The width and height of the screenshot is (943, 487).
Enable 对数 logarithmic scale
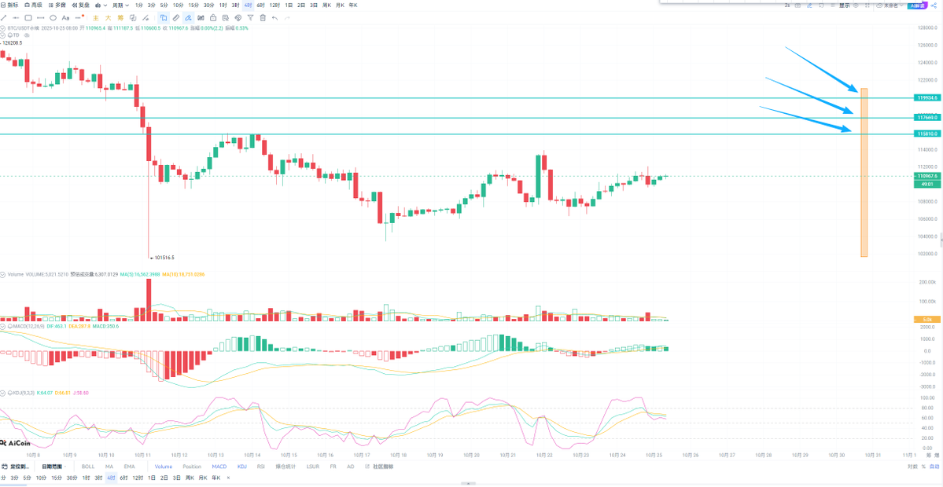click(912, 467)
